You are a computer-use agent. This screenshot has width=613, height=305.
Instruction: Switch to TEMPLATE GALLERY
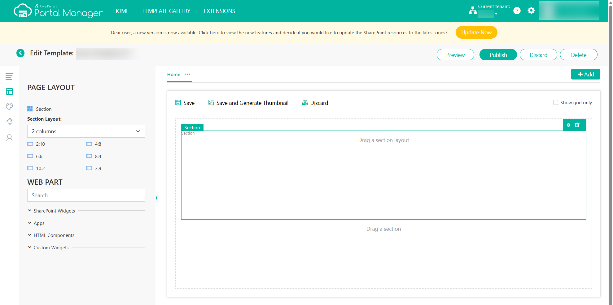pyautogui.click(x=166, y=11)
